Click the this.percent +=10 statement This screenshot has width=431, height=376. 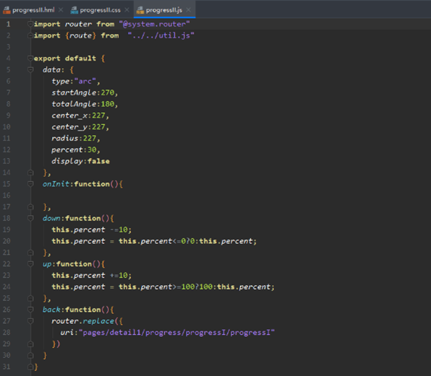(92, 275)
